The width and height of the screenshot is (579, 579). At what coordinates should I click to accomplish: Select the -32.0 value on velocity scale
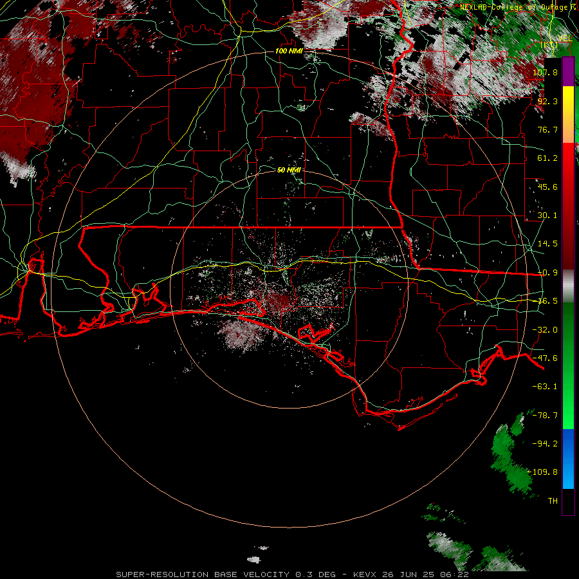click(x=545, y=330)
